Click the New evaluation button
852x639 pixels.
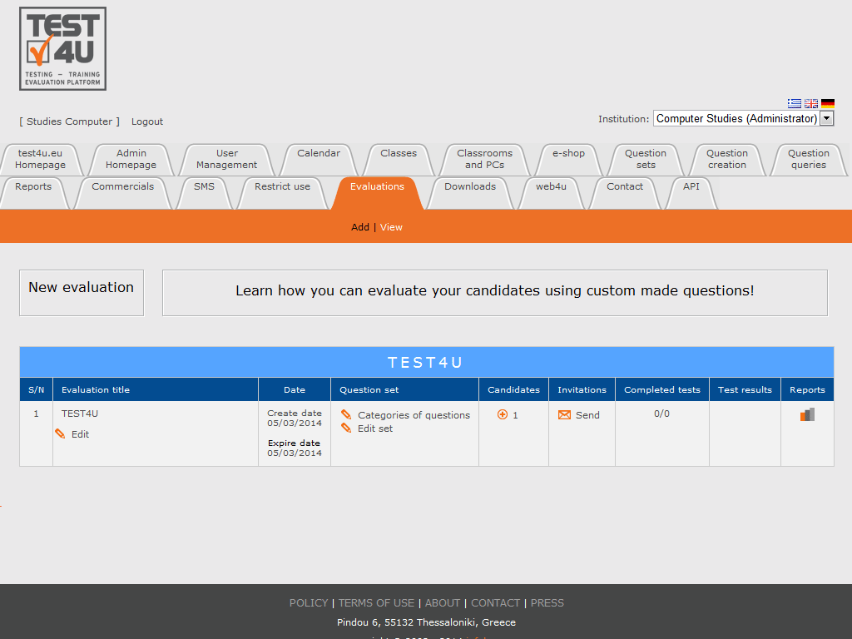(x=82, y=292)
